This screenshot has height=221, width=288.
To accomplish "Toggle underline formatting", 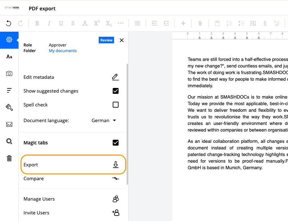I will [x=61, y=23].
